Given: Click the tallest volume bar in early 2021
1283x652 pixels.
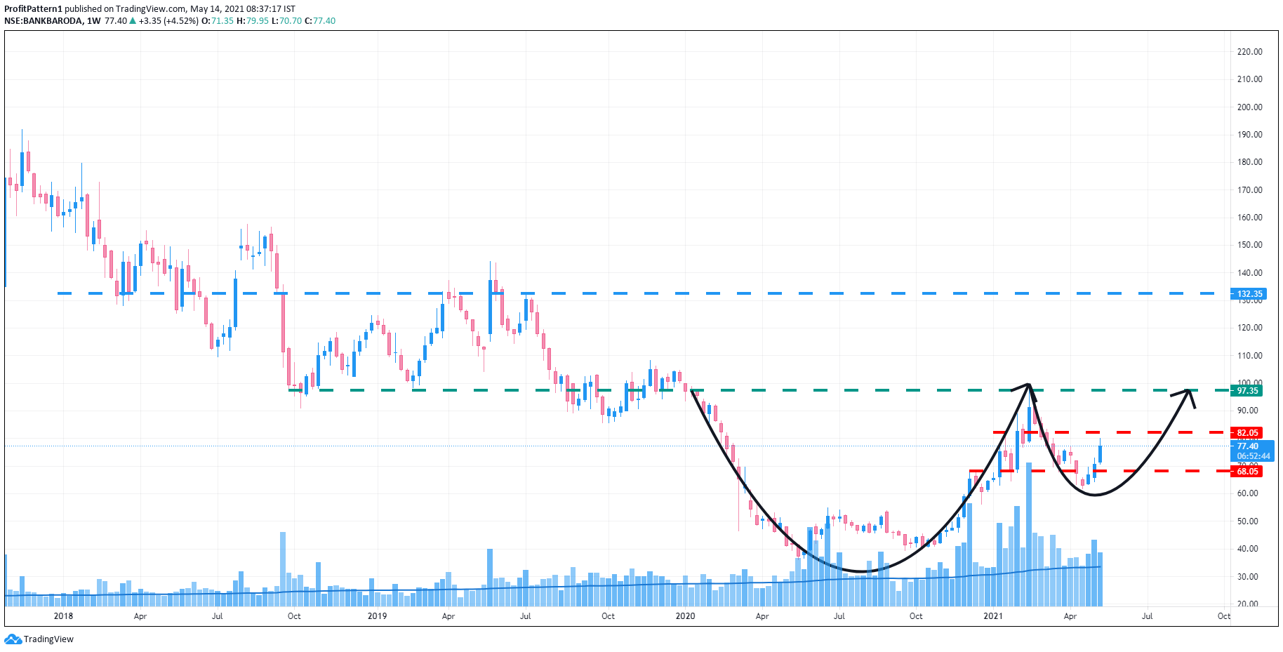Looking at the screenshot, I should point(1029,534).
